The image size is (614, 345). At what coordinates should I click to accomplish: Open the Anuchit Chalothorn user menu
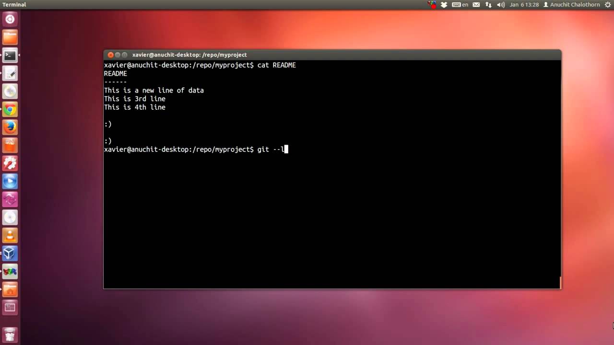pyautogui.click(x=571, y=5)
